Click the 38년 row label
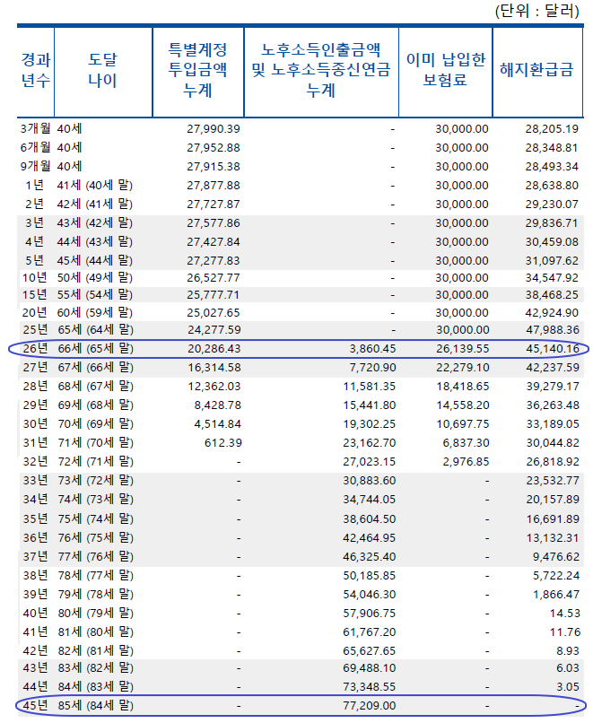Image resolution: width=593 pixels, height=723 pixels. [36, 576]
